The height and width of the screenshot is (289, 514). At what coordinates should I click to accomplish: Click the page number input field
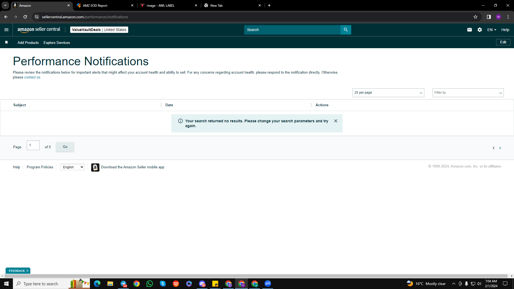click(x=33, y=145)
